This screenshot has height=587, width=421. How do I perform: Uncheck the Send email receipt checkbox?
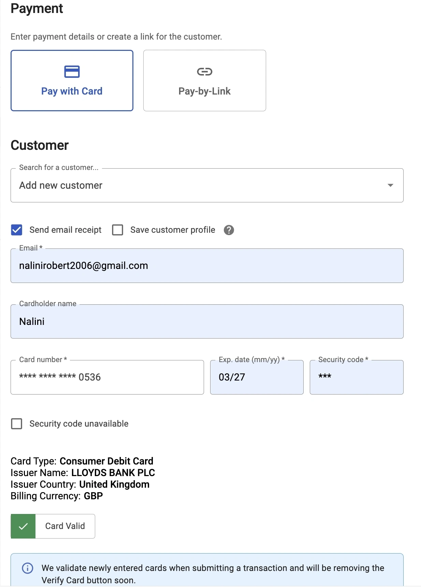point(17,230)
